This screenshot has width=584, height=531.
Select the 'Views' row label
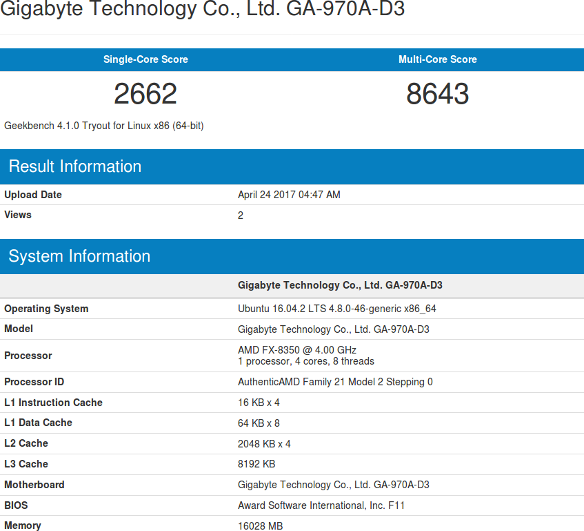point(18,215)
